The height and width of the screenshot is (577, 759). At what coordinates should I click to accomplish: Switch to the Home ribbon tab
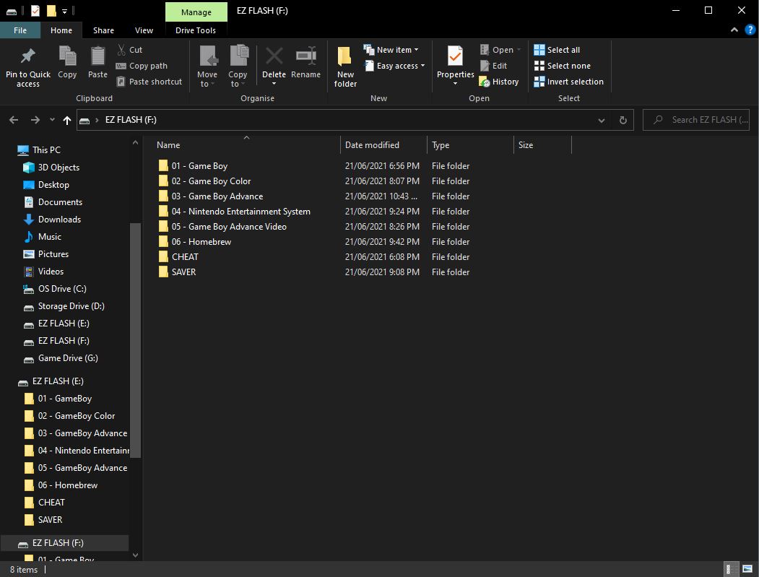[61, 30]
